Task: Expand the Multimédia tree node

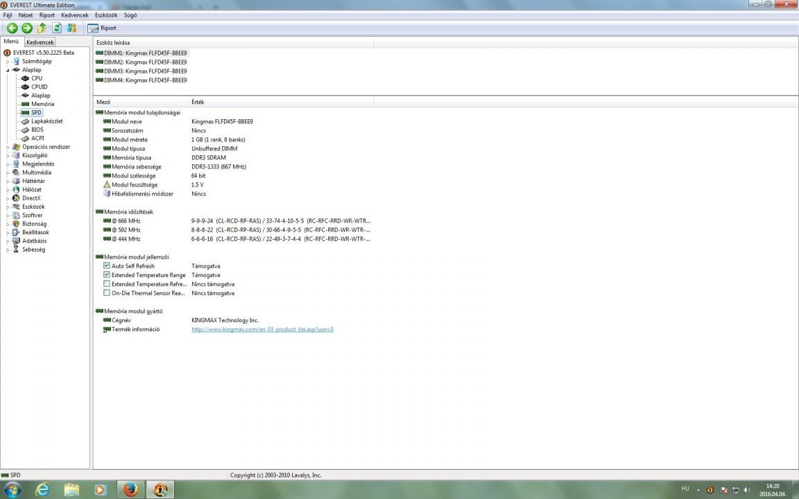Action: pyautogui.click(x=8, y=173)
